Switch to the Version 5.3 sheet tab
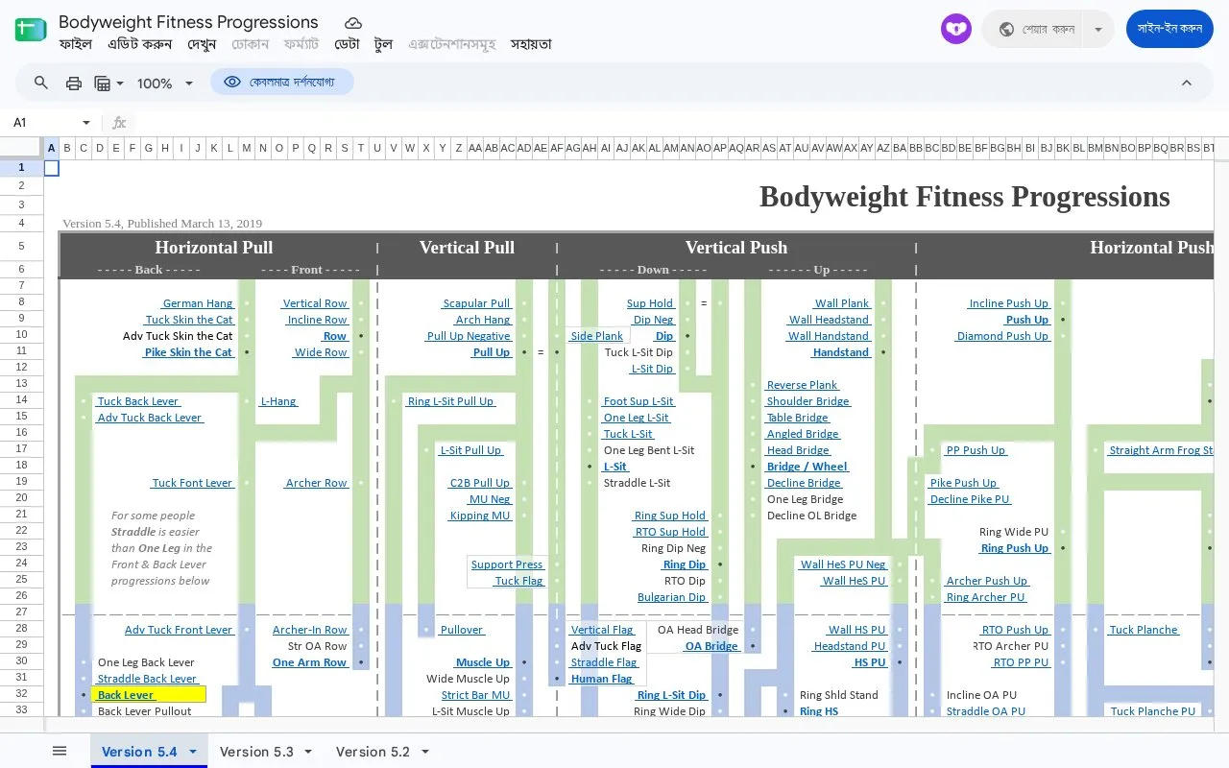The image size is (1229, 768). point(256,752)
